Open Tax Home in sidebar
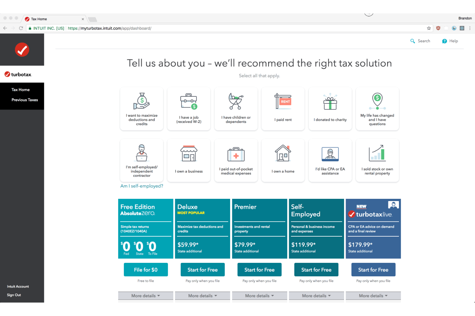 click(x=21, y=90)
